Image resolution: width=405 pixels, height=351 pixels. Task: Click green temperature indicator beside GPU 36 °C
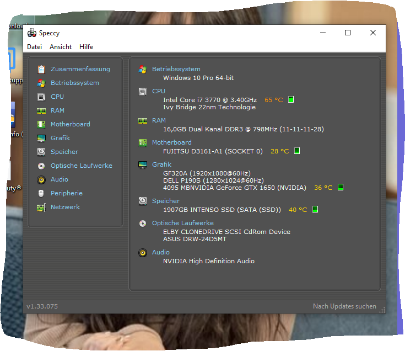[x=341, y=187]
